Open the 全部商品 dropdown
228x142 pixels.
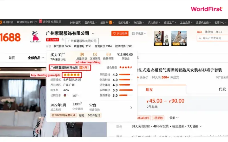coord(36,58)
